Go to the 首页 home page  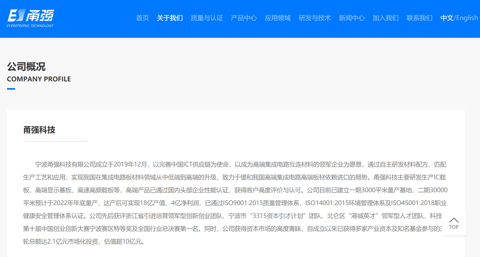(x=142, y=18)
